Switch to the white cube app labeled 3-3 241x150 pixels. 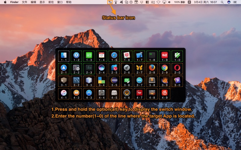pos(89,81)
